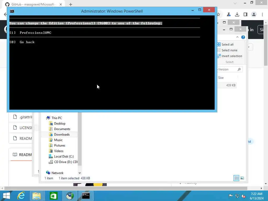Image resolution: width=268 pixels, height=201 pixels.
Task: Click the PowerShell title bar console icon
Action: [x=12, y=11]
